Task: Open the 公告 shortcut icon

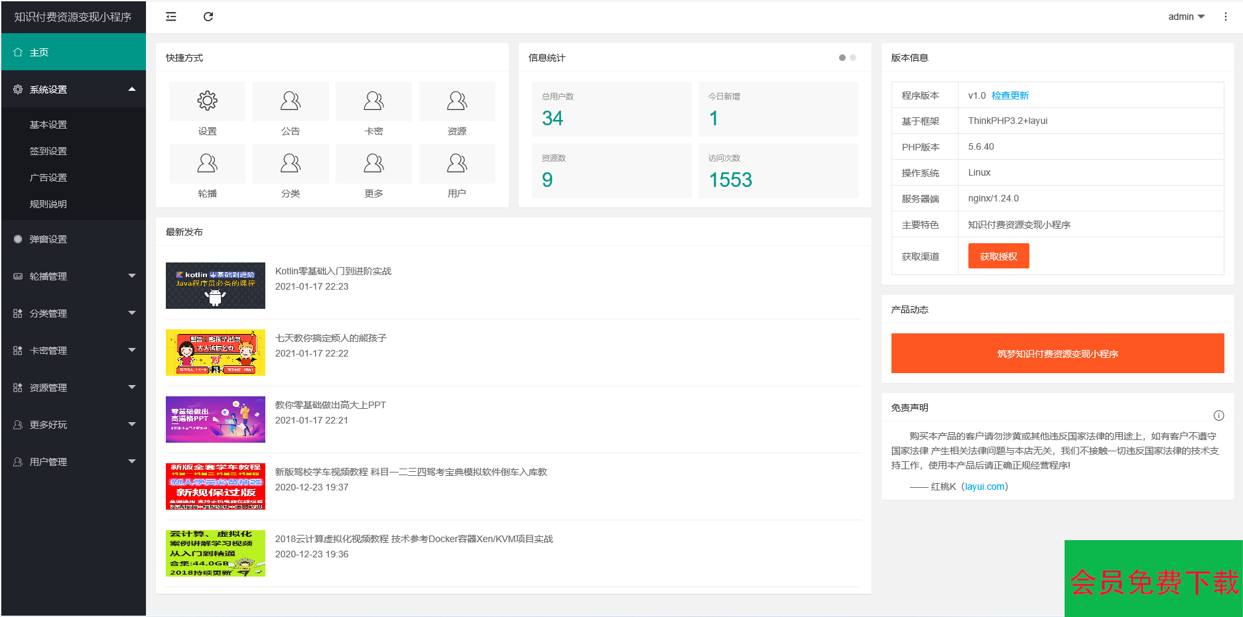Action: pyautogui.click(x=291, y=101)
